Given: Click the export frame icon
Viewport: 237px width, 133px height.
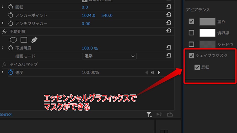Looking at the screenshot, I should [170, 114].
